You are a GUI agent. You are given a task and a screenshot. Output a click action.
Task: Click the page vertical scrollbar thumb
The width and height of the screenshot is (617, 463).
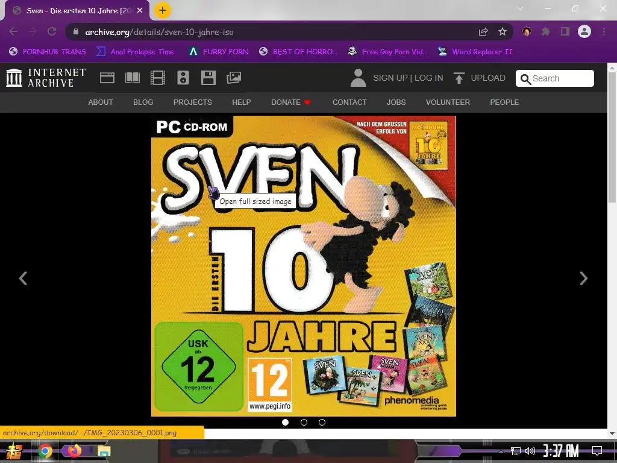pos(612,138)
